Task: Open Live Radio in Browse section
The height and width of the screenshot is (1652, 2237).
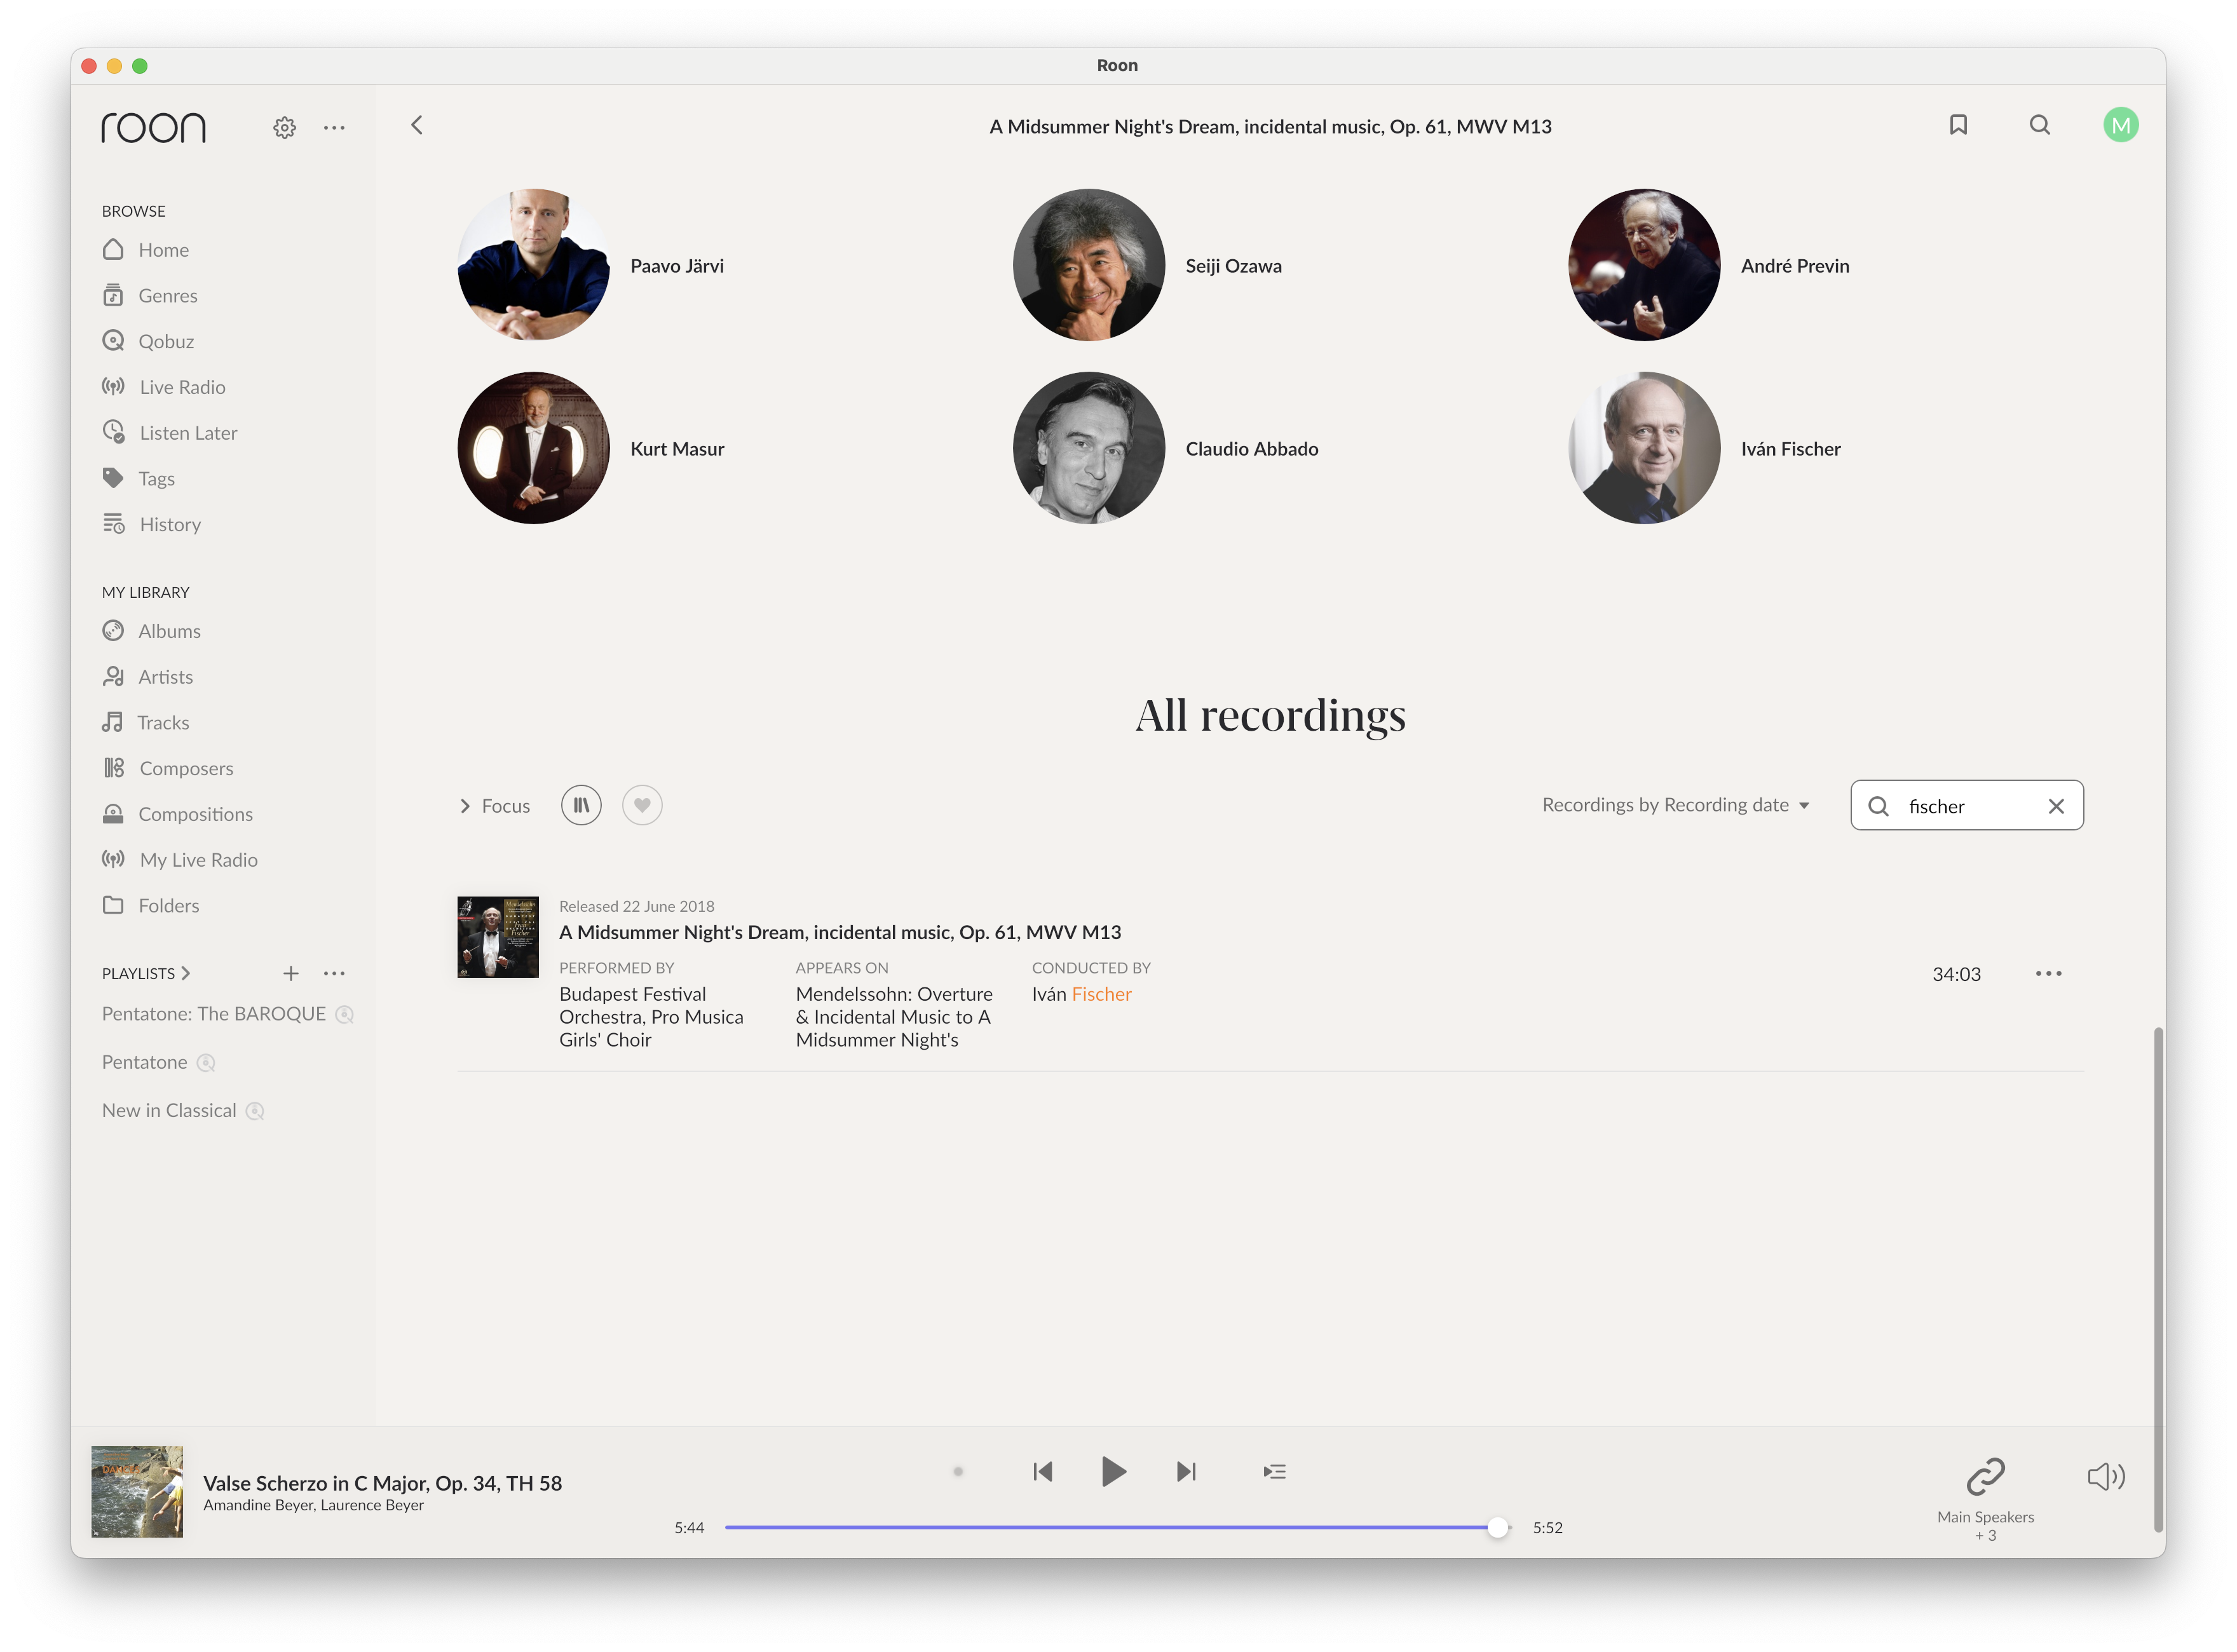Action: click(x=164, y=387)
